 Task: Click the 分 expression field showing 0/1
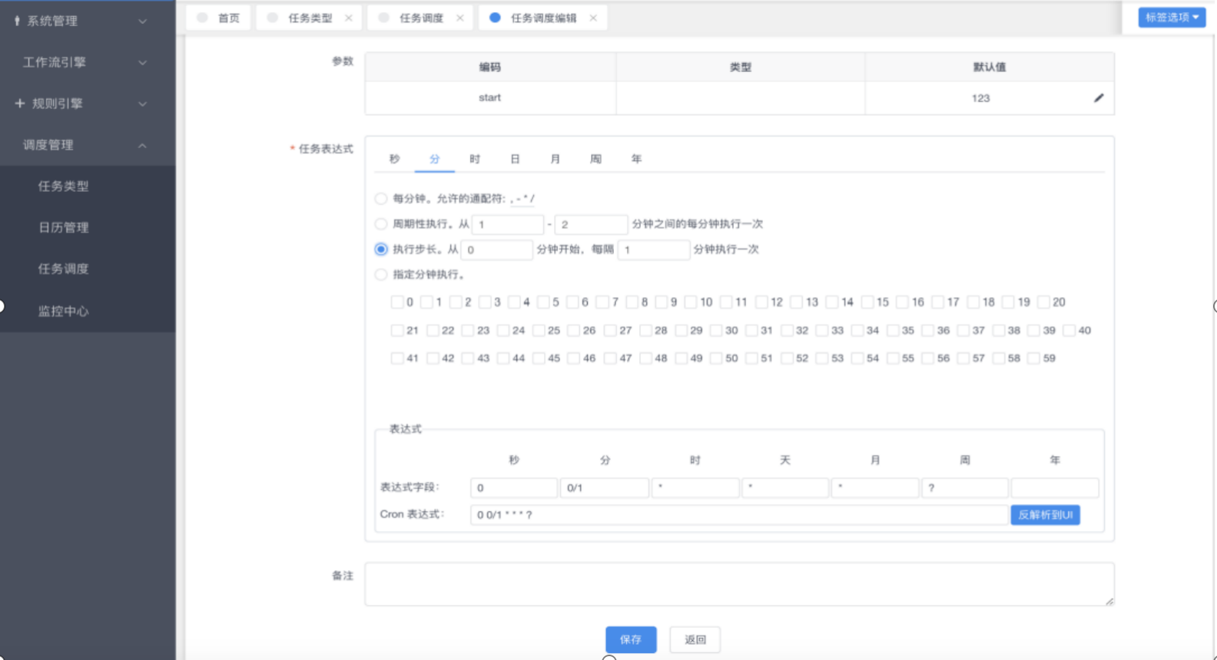(605, 487)
